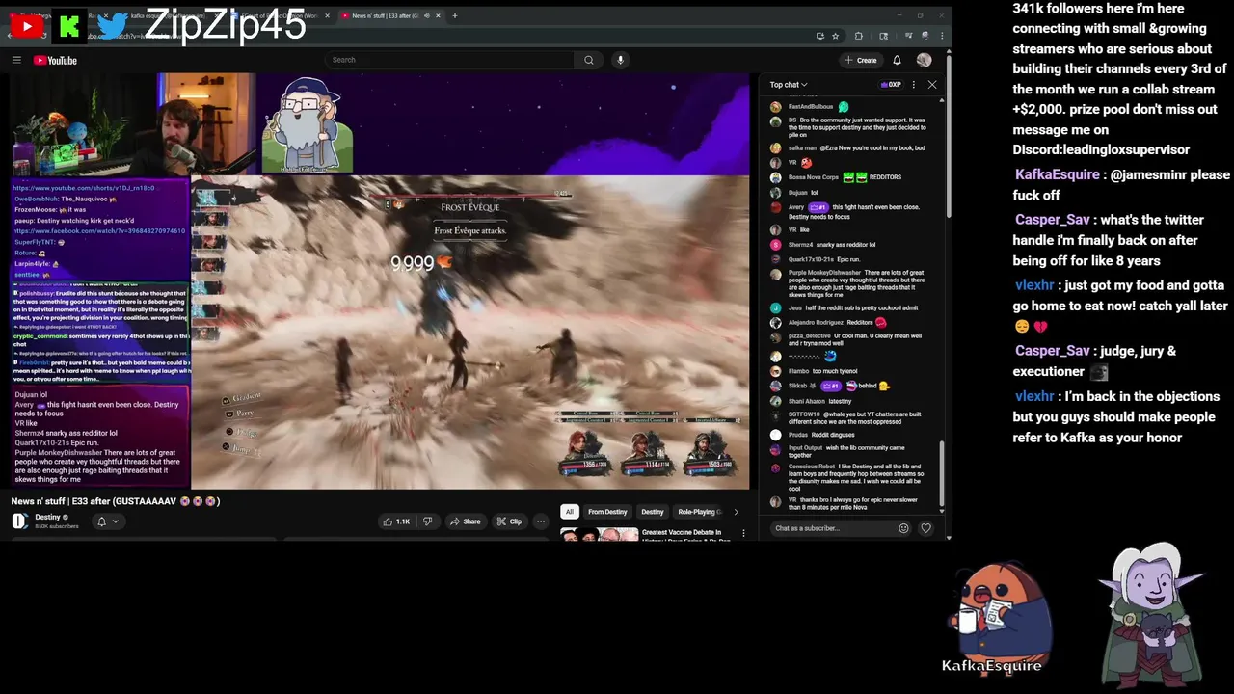
Task: Click the red YouTube overlay icon
Action: click(26, 27)
